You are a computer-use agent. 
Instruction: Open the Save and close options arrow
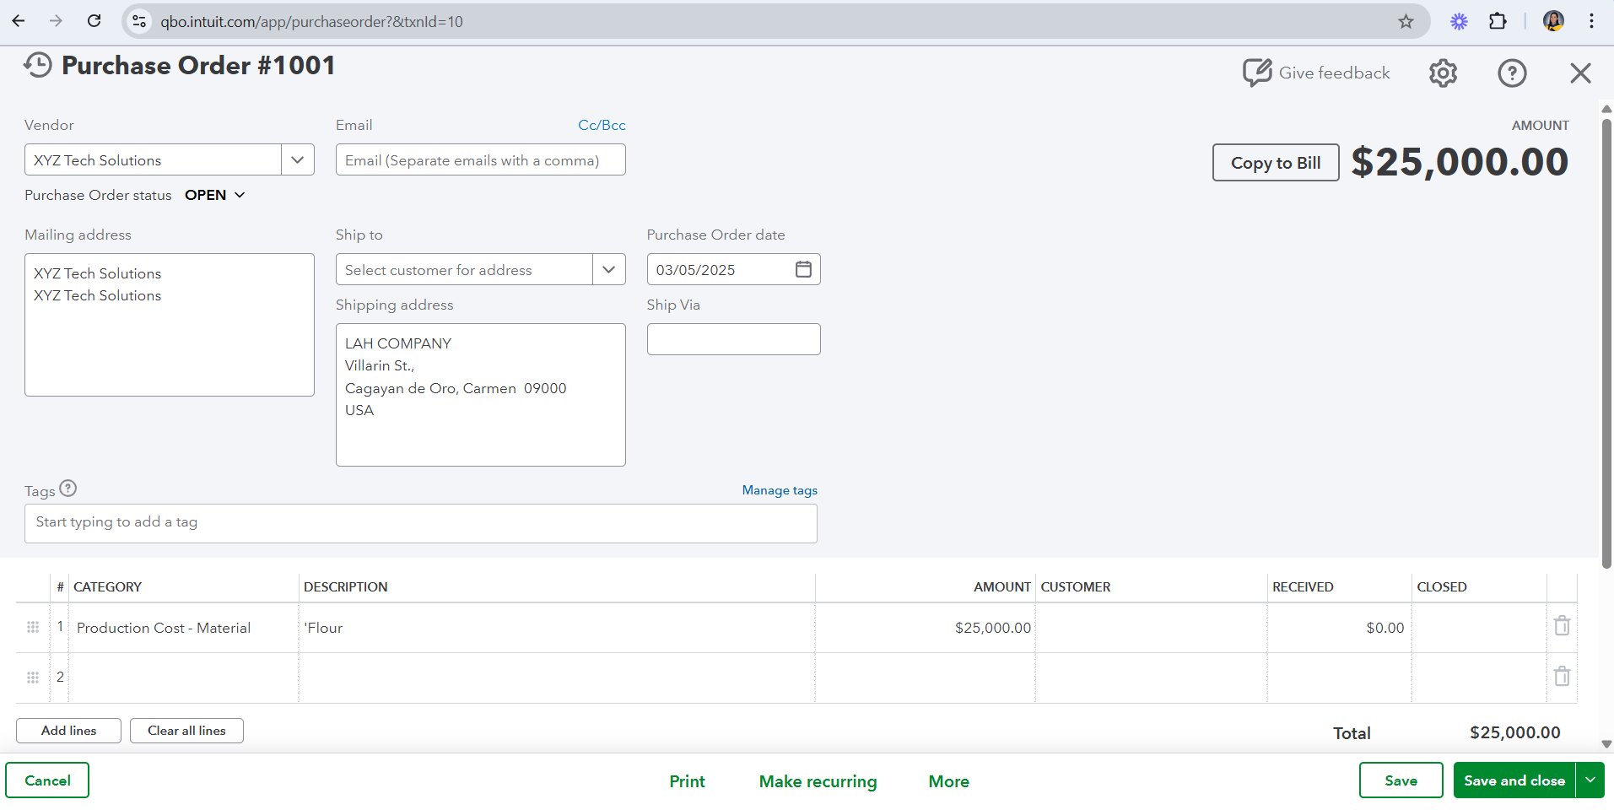(1590, 780)
